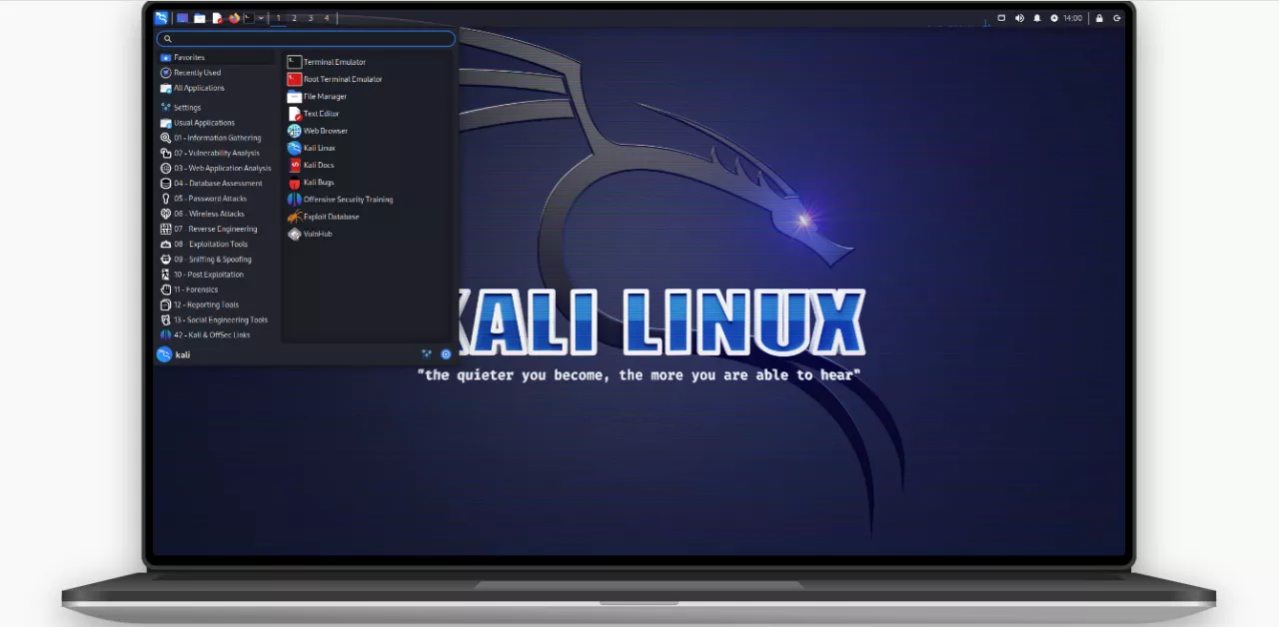Click the volume speaker icon
Screen dimensions: 1279x627
(x=1019, y=18)
